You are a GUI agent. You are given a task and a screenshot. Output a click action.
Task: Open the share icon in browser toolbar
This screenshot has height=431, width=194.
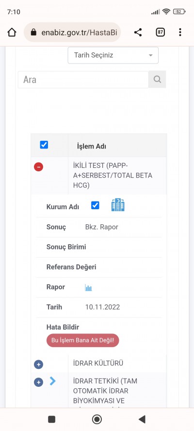[138, 33]
